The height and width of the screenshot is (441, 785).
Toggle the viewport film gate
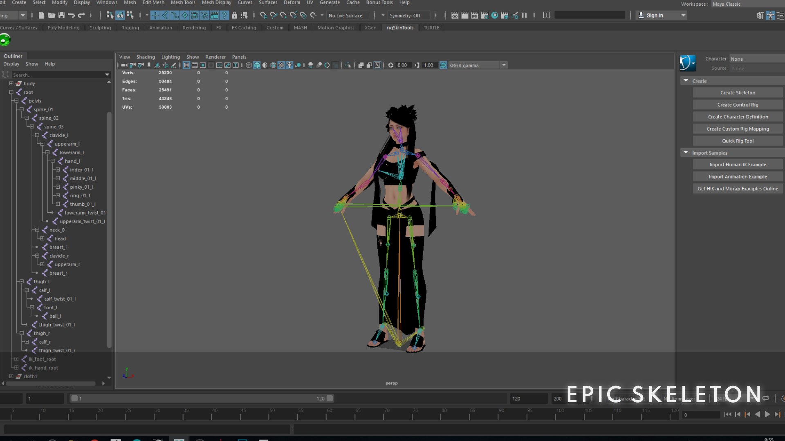pyautogui.click(x=195, y=65)
